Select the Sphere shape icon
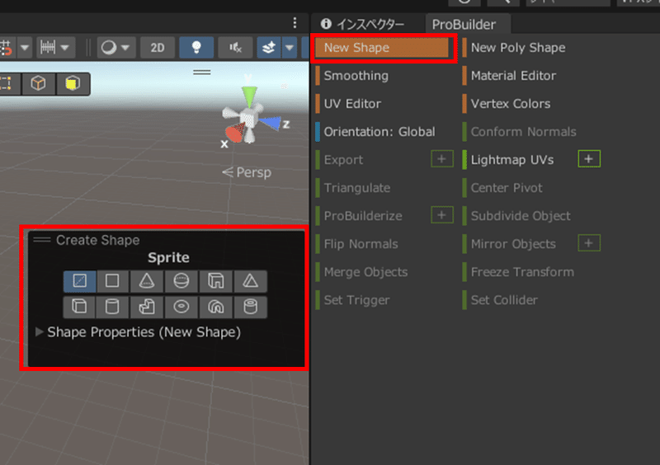This screenshot has height=465, width=660. (x=181, y=280)
